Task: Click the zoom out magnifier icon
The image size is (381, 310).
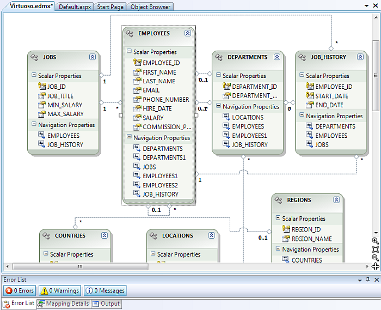Action: pos(375,258)
